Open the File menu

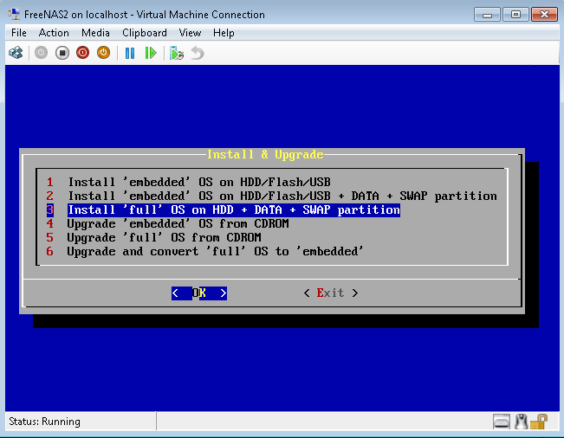point(19,33)
